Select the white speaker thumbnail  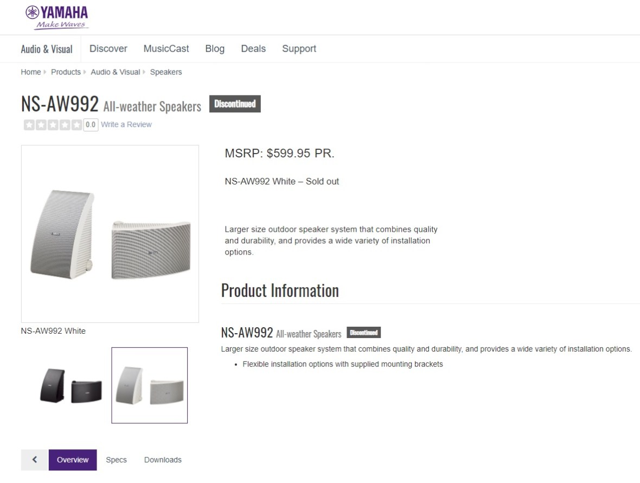[x=150, y=385]
